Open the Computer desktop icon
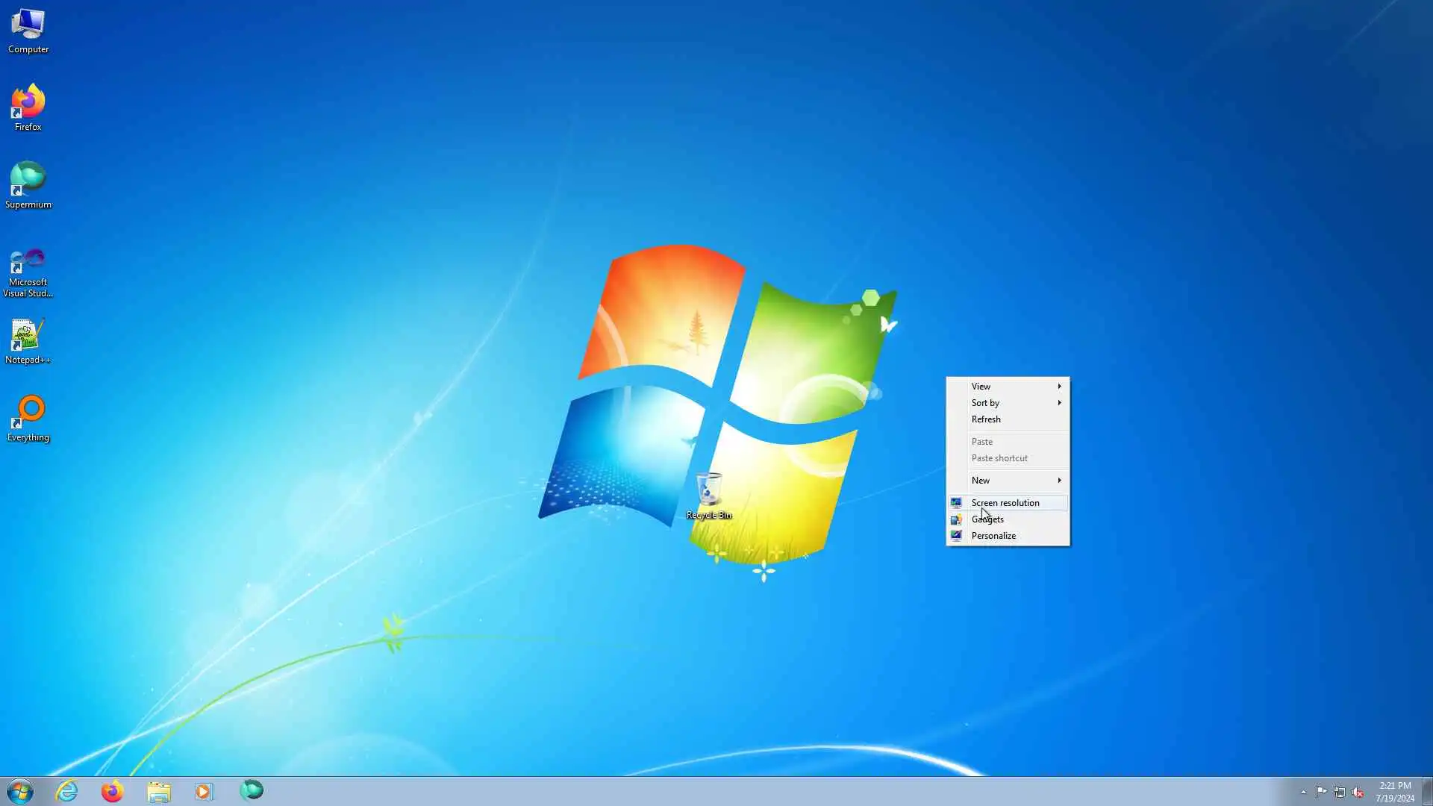 (x=28, y=30)
